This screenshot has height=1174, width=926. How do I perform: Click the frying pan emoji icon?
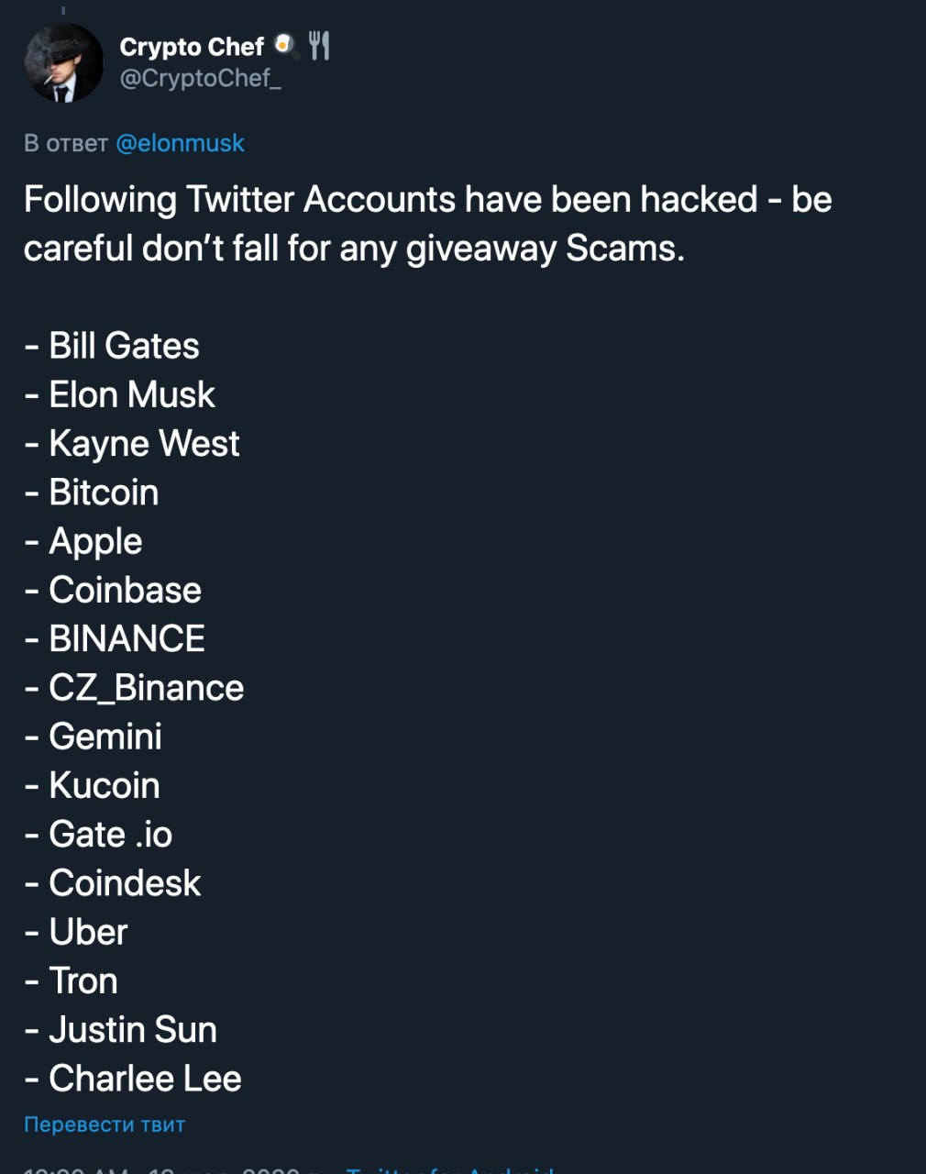click(287, 44)
